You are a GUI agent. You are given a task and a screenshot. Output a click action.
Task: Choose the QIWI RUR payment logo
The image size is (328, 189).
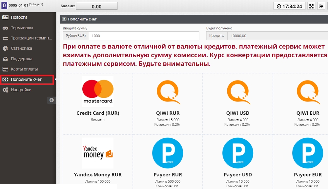(168, 92)
